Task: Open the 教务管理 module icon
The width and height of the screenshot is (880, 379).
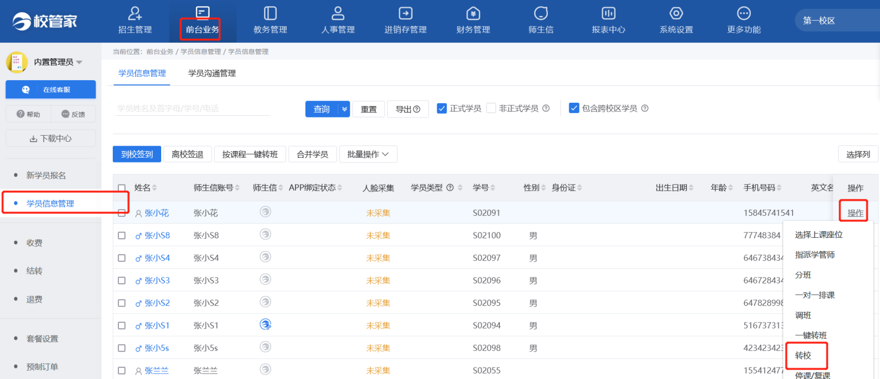Action: coord(270,13)
